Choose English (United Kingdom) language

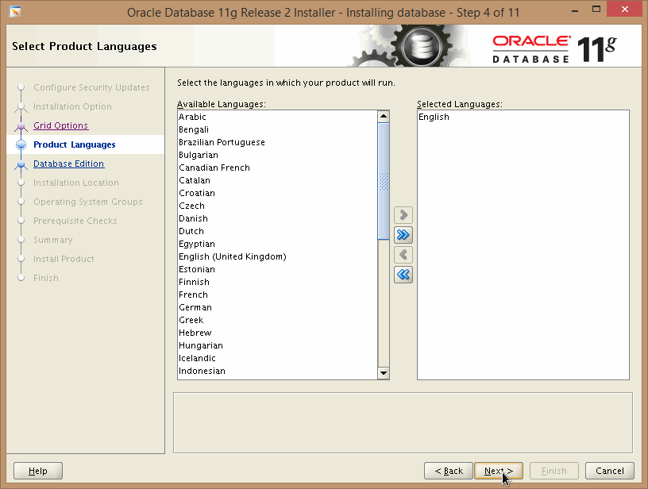click(x=232, y=256)
